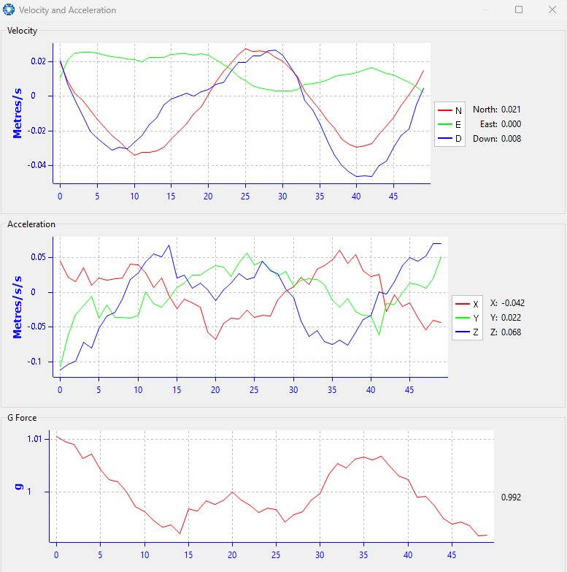Click the G Force reading 0.992

point(511,497)
